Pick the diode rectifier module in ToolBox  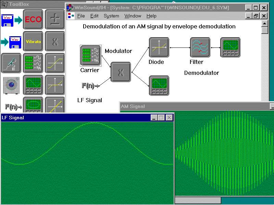(55, 85)
